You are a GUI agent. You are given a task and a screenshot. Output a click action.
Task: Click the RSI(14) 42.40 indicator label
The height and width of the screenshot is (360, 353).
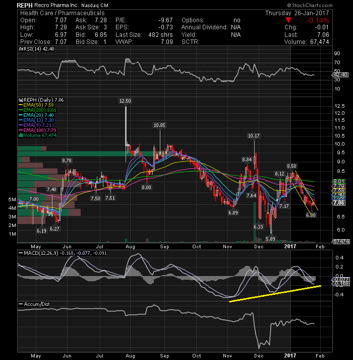click(x=38, y=49)
